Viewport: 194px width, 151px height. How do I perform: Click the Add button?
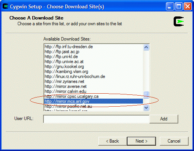pyautogui.click(x=164, y=119)
